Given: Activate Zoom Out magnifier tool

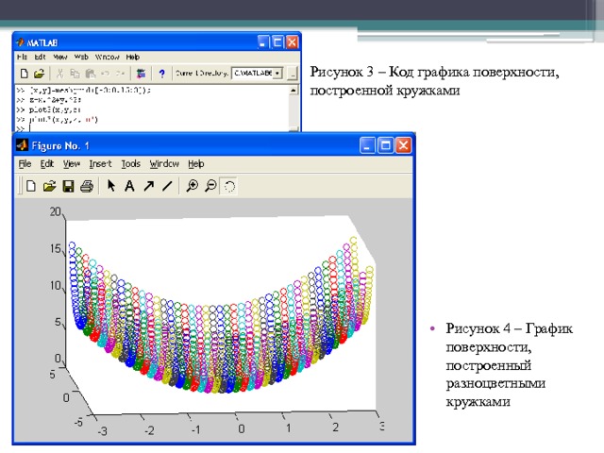Looking at the screenshot, I should 210,186.
